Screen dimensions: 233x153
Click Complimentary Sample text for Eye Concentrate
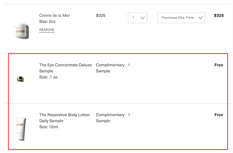coord(110,68)
